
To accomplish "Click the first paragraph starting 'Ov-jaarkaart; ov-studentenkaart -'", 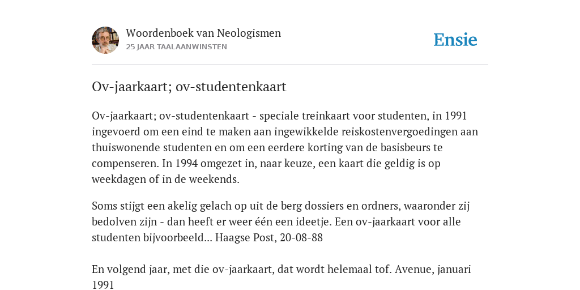I will [285, 148].
